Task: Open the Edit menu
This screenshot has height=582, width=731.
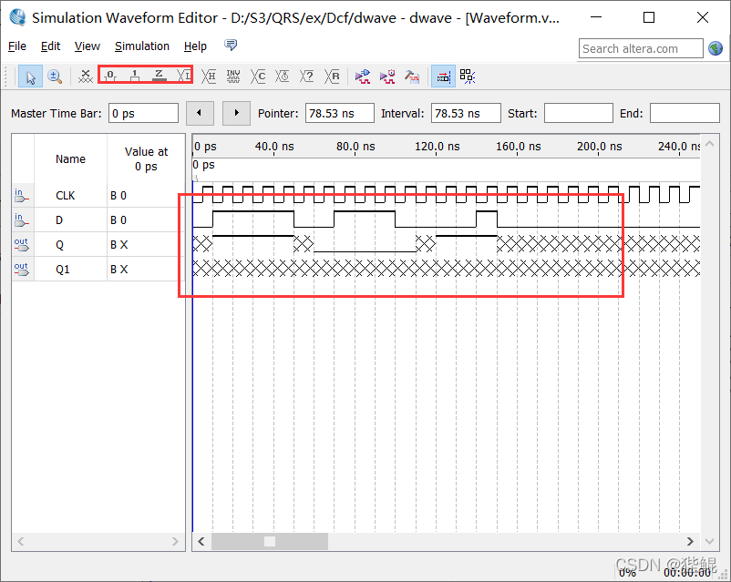Action: click(50, 46)
